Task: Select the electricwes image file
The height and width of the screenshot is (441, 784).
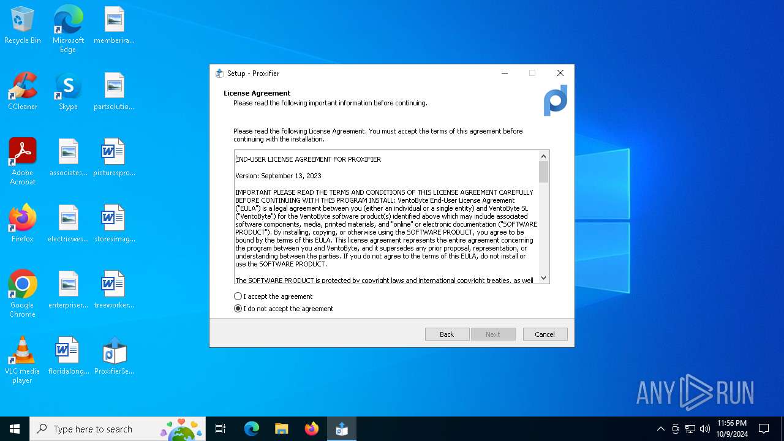Action: coord(68,224)
